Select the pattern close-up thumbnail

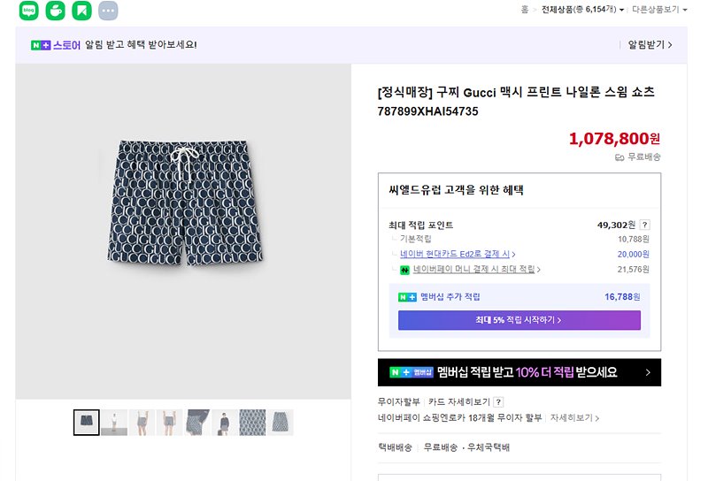[252, 423]
